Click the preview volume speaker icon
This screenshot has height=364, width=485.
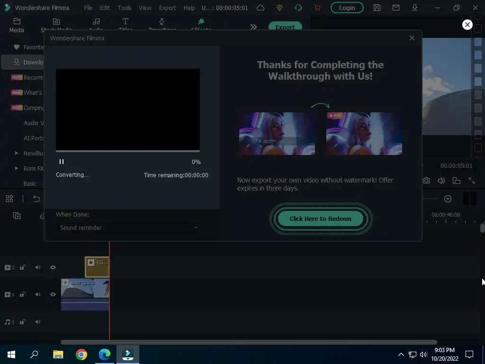coord(441,181)
